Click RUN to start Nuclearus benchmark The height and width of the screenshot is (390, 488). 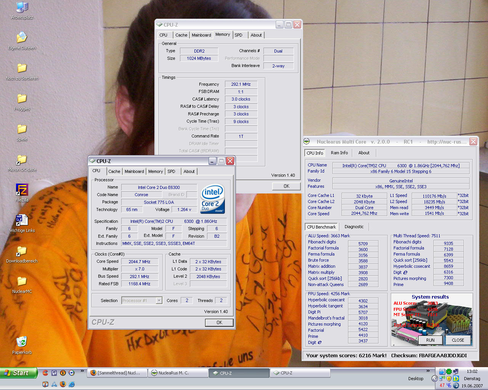(430, 340)
